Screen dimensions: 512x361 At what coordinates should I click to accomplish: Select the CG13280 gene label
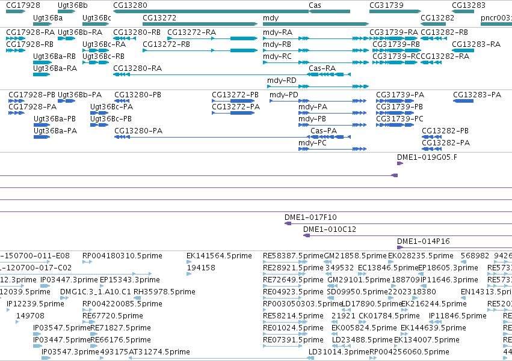coord(130,5)
